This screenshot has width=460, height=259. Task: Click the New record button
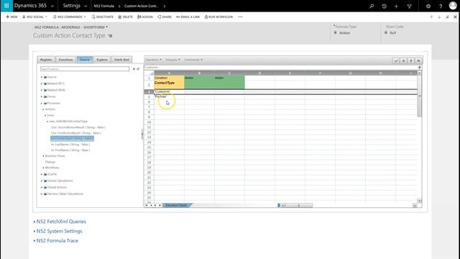coord(11,17)
